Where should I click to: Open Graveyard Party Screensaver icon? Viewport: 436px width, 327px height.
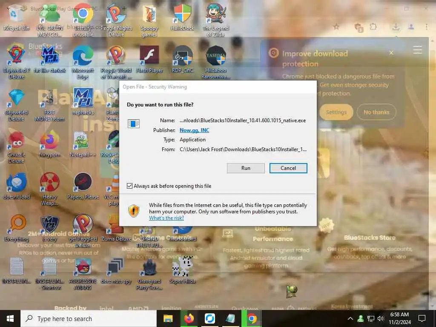coord(149,274)
